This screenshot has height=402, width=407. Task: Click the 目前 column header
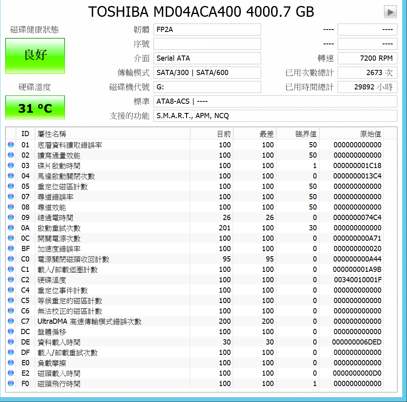212,134
